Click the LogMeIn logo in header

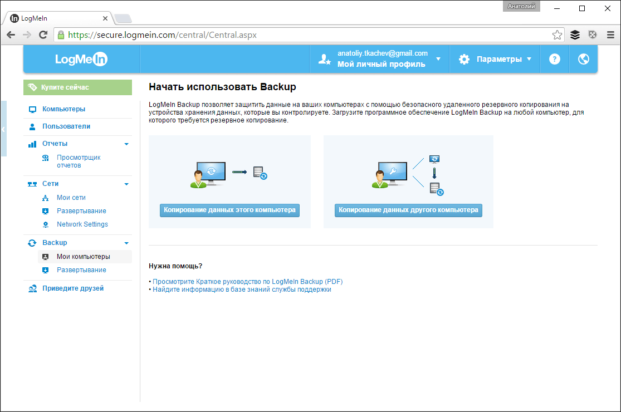[x=81, y=60]
